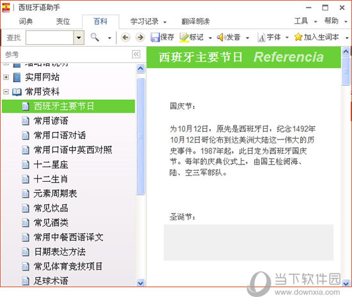Open the 学习记录 tab
This screenshot has height=297, width=352.
pyautogui.click(x=145, y=22)
